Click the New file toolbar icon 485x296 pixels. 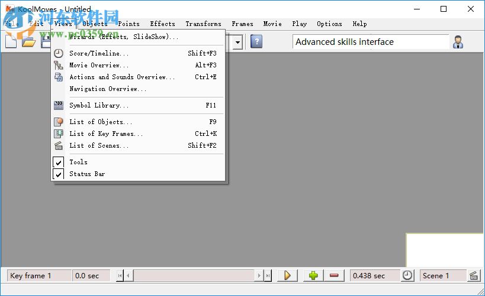click(x=11, y=41)
